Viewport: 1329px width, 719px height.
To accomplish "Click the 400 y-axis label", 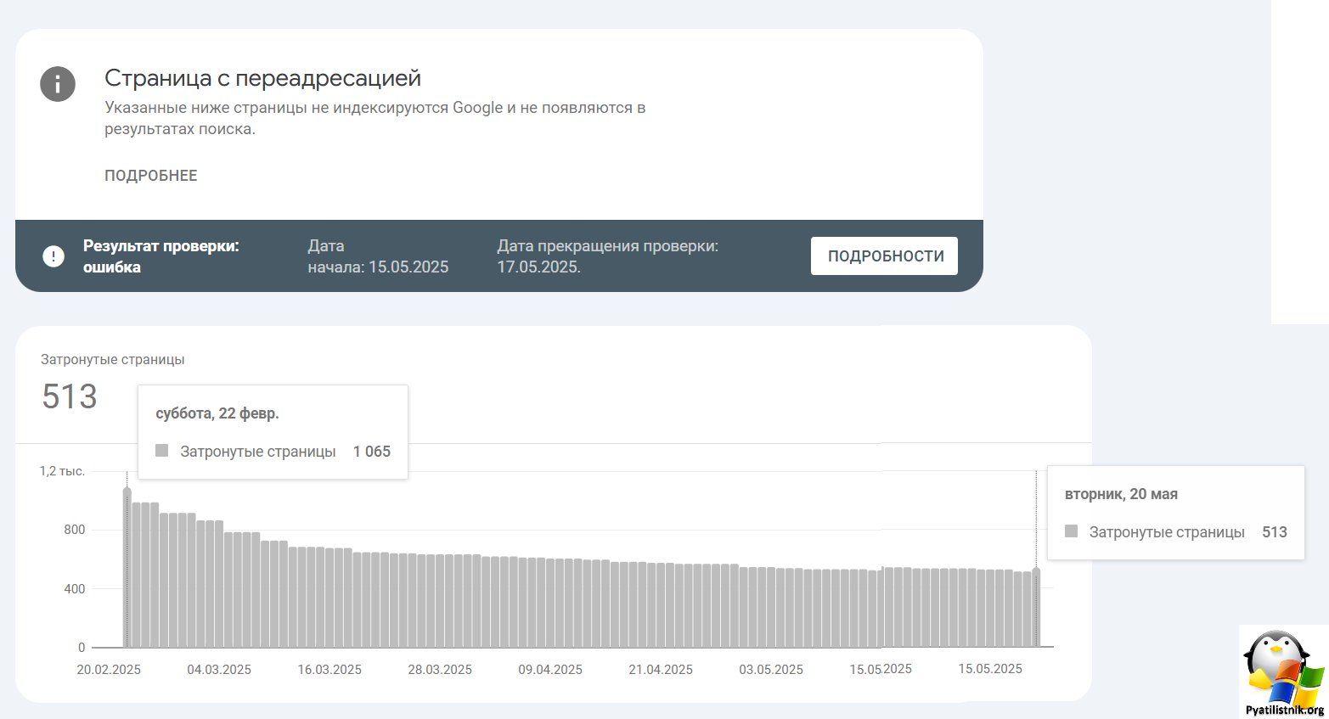I will point(75,589).
